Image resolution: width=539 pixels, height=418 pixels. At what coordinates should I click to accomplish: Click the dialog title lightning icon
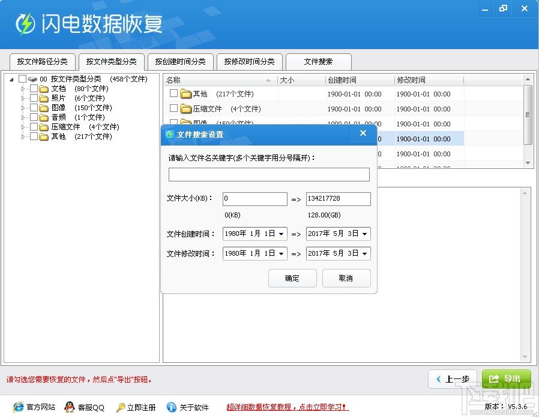(169, 134)
